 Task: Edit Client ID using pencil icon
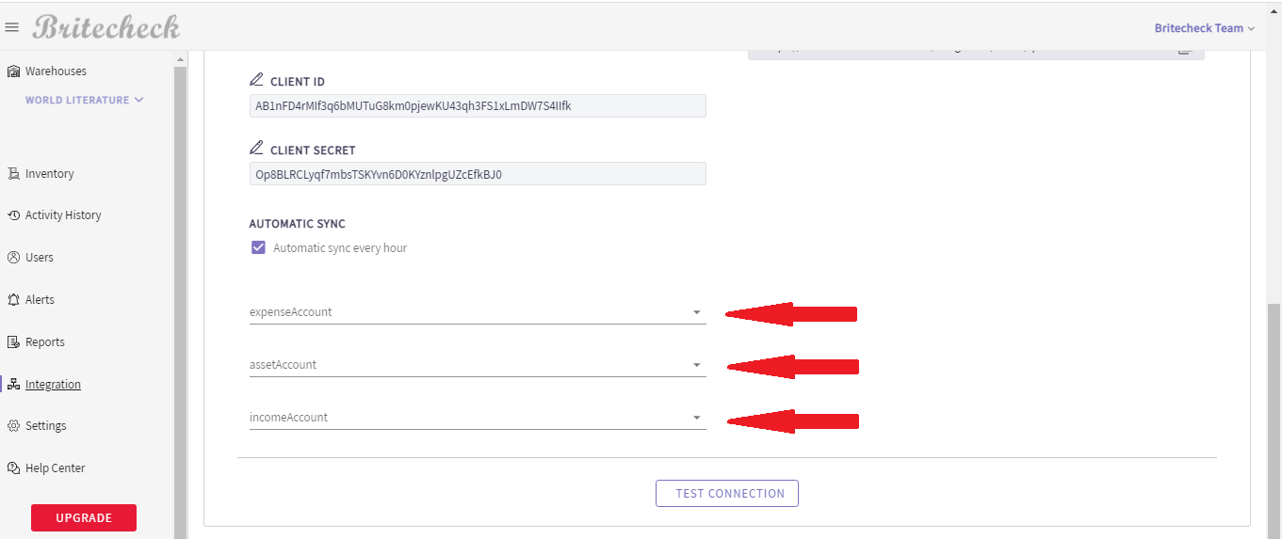tap(256, 81)
